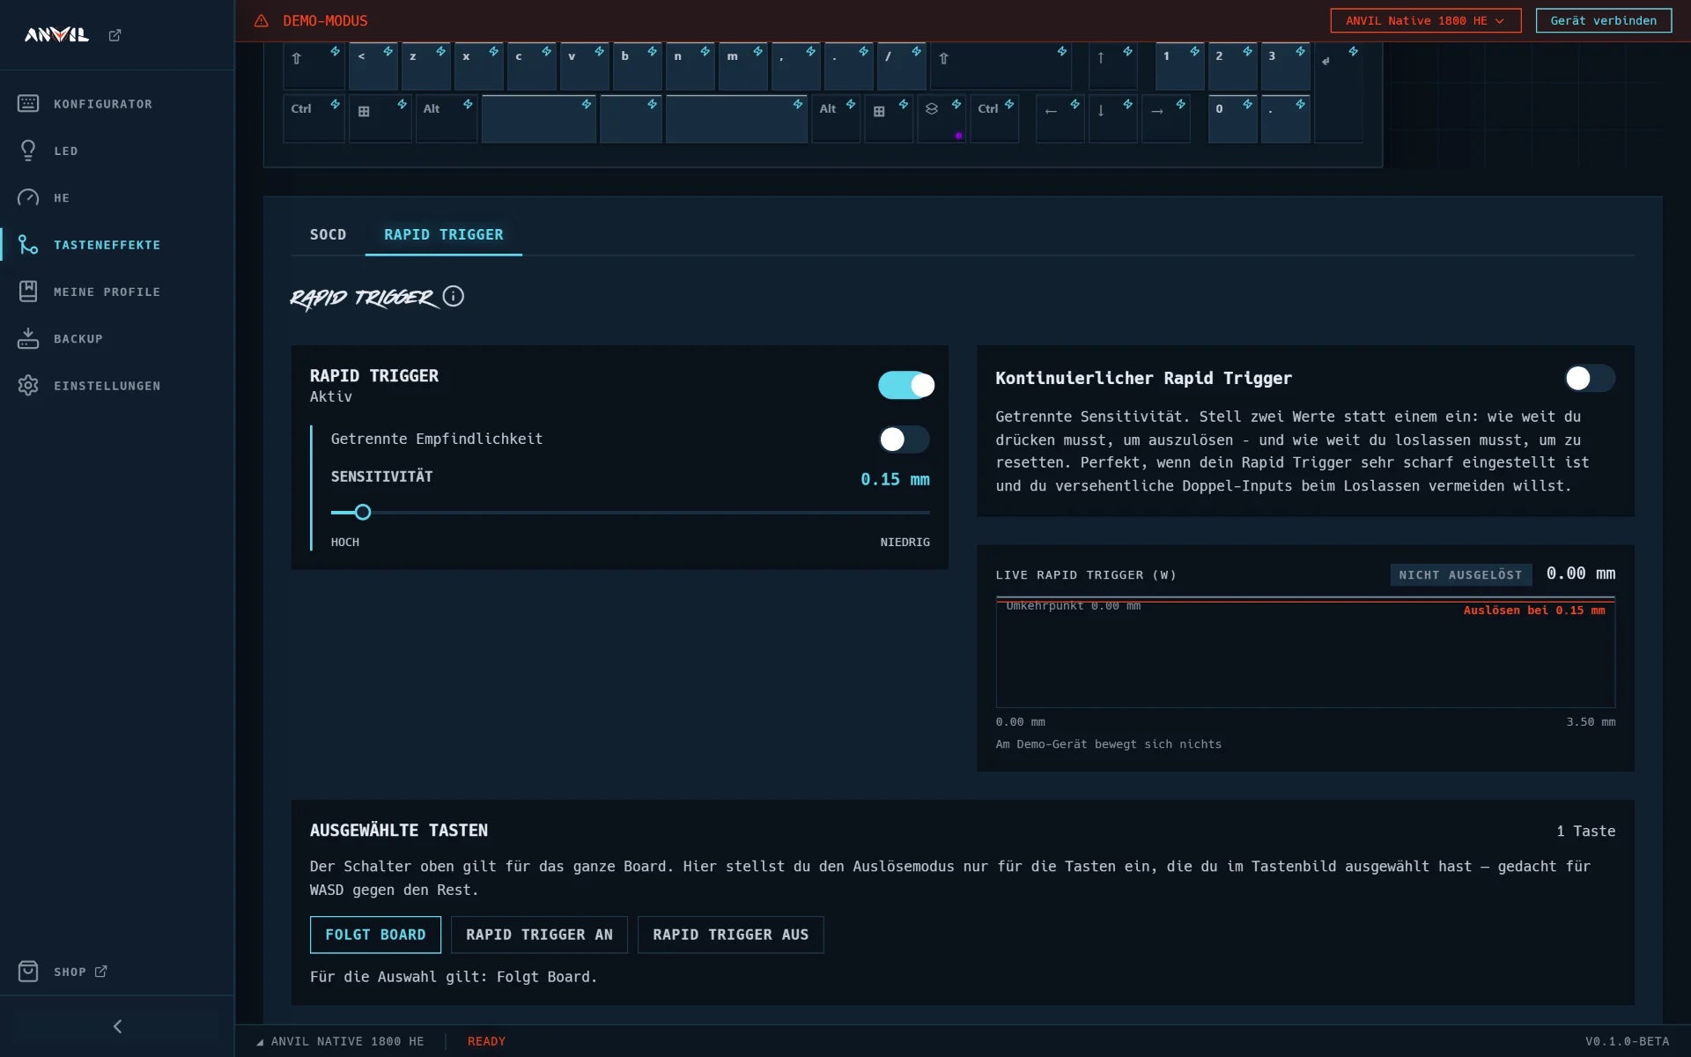The width and height of the screenshot is (1691, 1057).
Task: Switch to the SOCD tab
Action: pyautogui.click(x=328, y=234)
